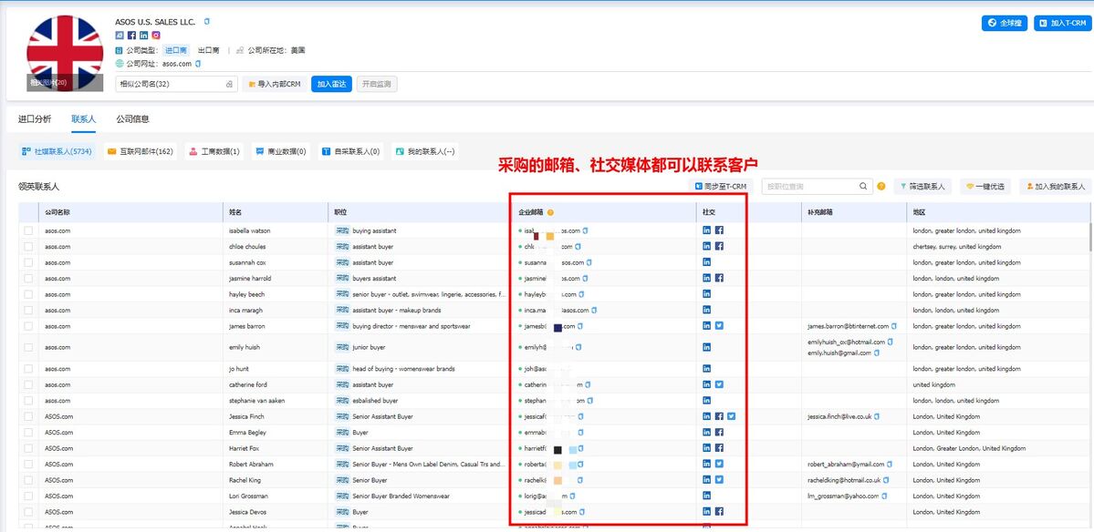The image size is (1094, 532).
Task: Open the company's Instagram icon in header
Action: 156,36
